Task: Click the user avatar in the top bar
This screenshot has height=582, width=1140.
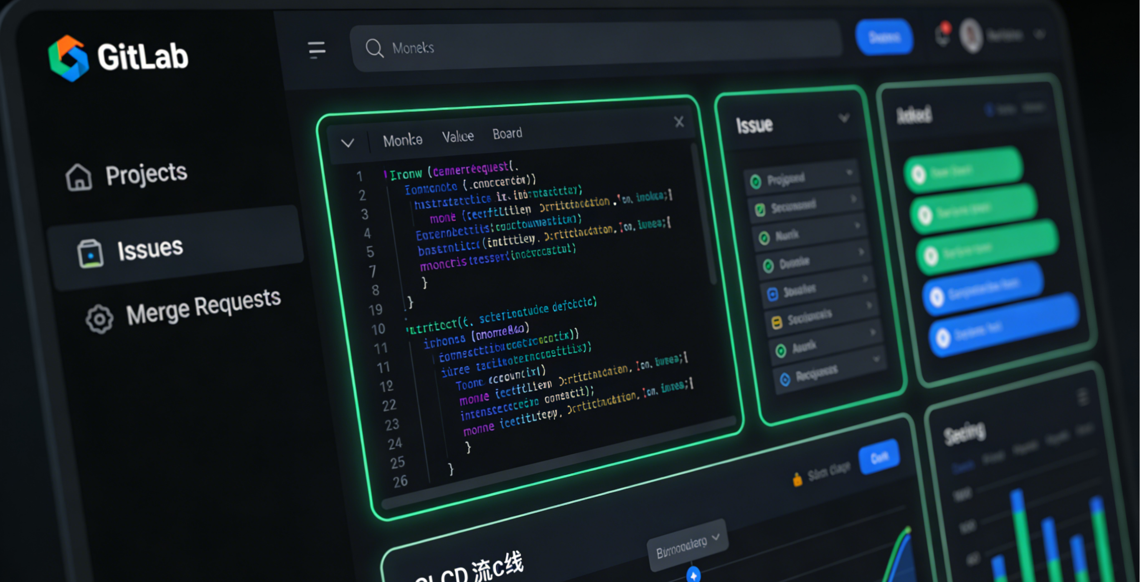Action: point(971,35)
